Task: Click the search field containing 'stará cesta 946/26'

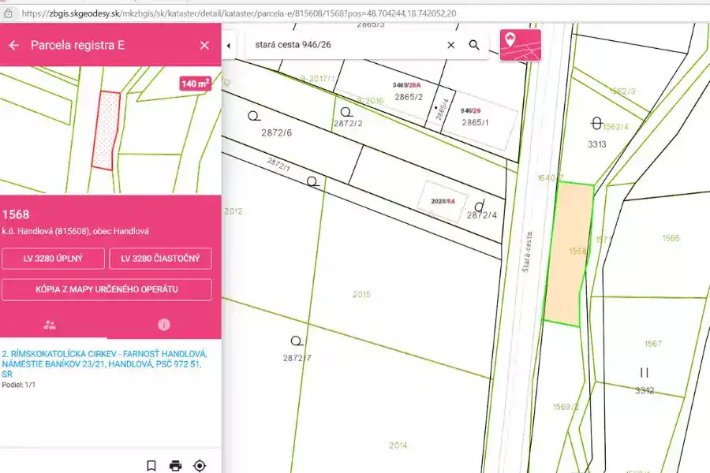Action: [x=347, y=45]
